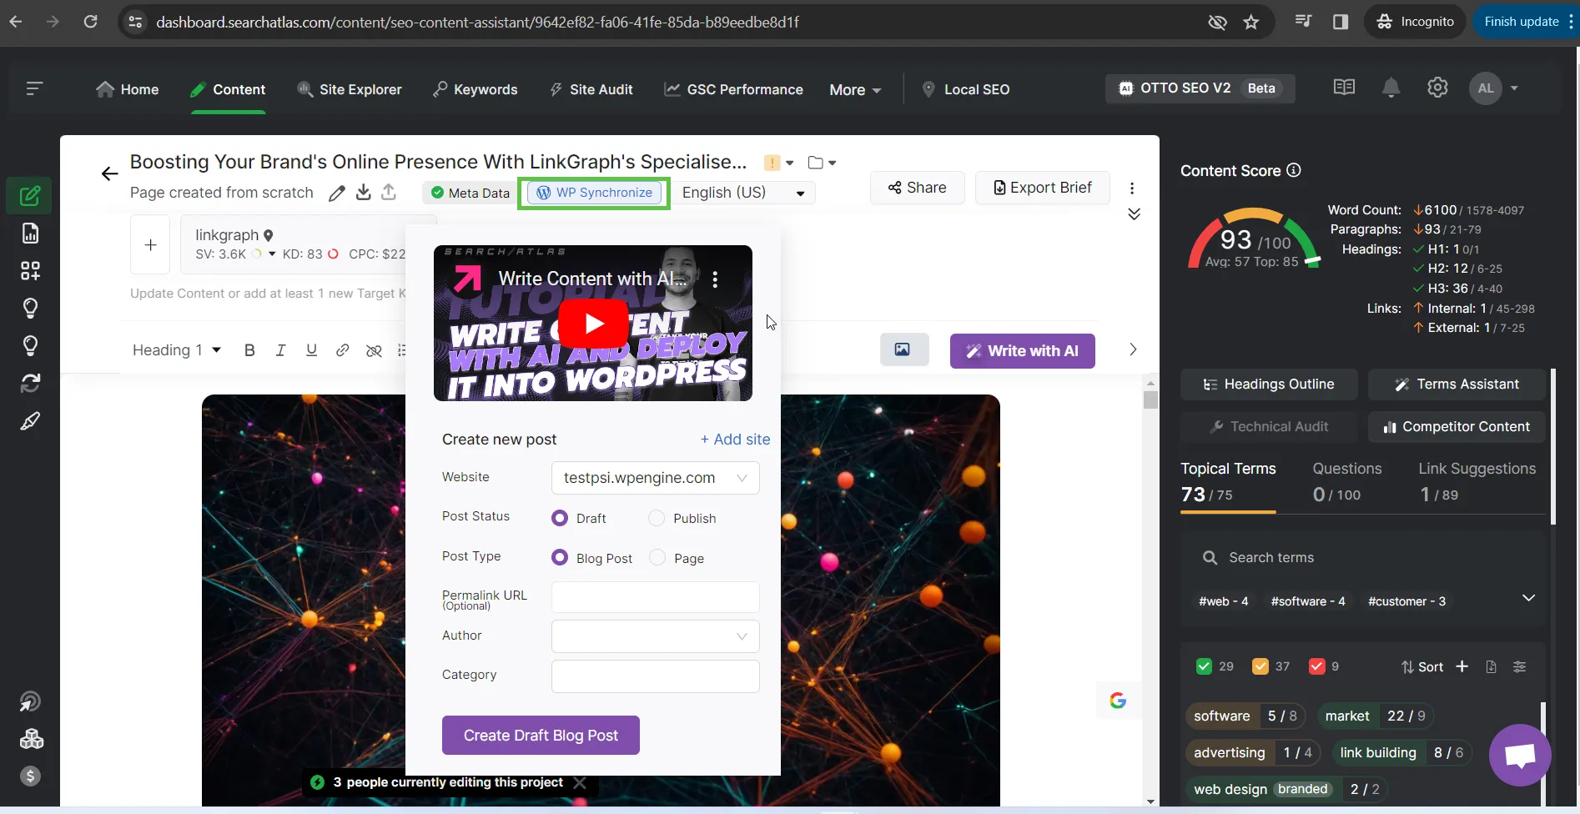1580x814 pixels.
Task: Click the add term plus icon near Sort
Action: pyautogui.click(x=1462, y=666)
